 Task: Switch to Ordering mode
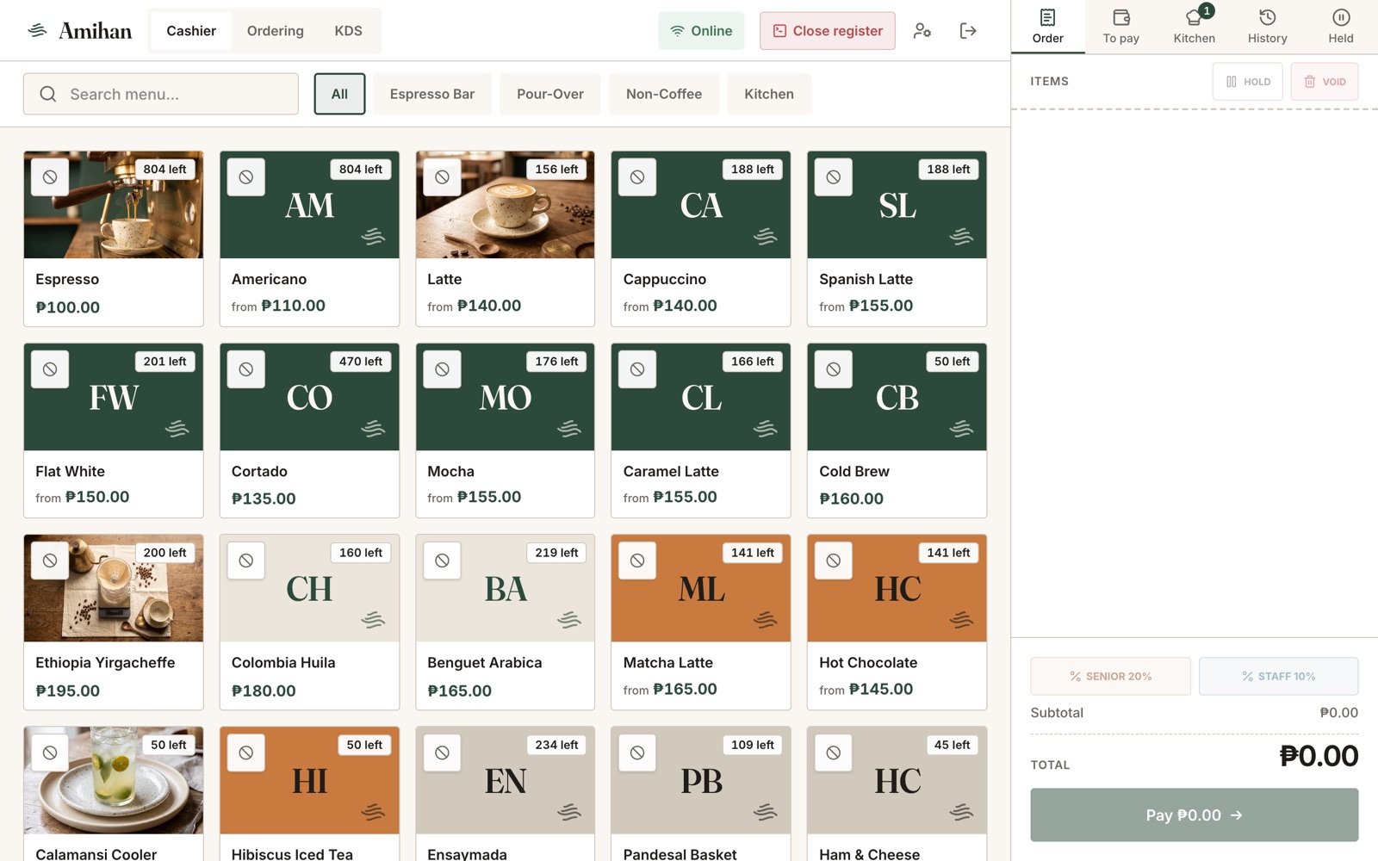[x=276, y=31]
